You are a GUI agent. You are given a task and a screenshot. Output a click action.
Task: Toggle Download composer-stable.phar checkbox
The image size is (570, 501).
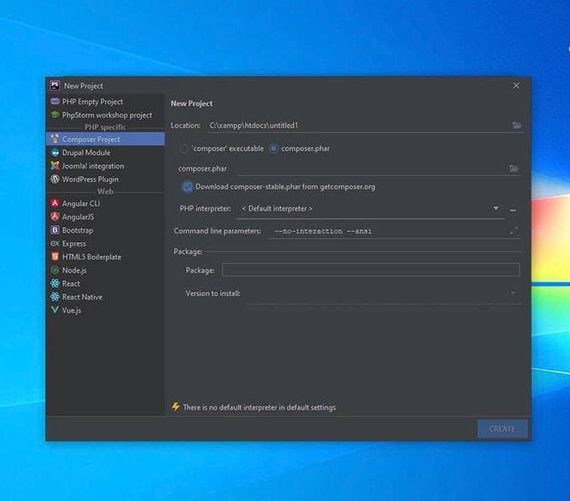[x=187, y=187]
